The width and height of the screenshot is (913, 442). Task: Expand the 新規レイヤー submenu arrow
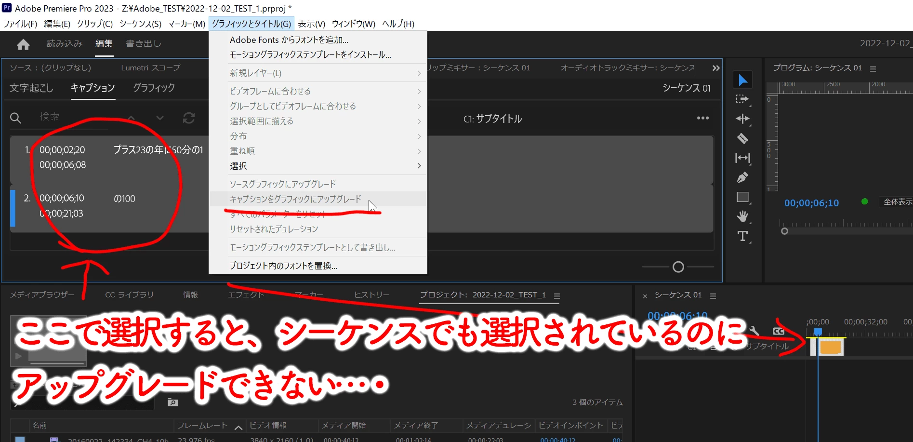coord(419,73)
